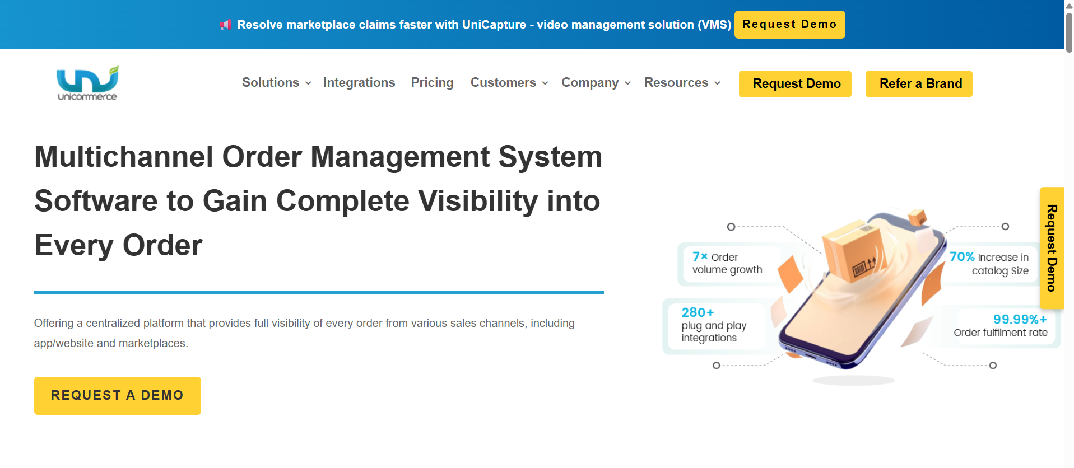
Task: Click the Multichannel Order Management System heading
Action: tap(318, 201)
